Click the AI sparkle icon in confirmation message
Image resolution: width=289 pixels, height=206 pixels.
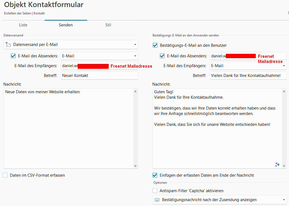tap(277, 164)
